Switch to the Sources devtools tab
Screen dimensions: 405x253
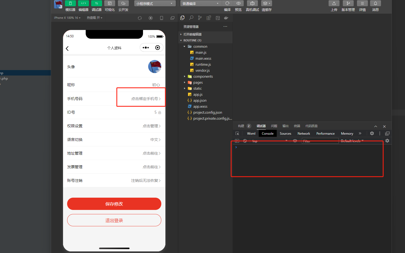285,134
